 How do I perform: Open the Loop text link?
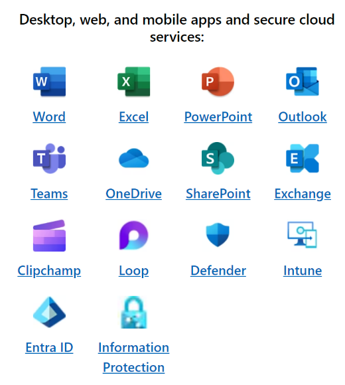point(134,271)
